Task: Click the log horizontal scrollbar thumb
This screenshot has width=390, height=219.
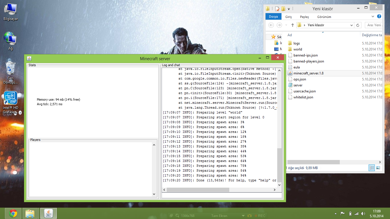Action: [198, 190]
